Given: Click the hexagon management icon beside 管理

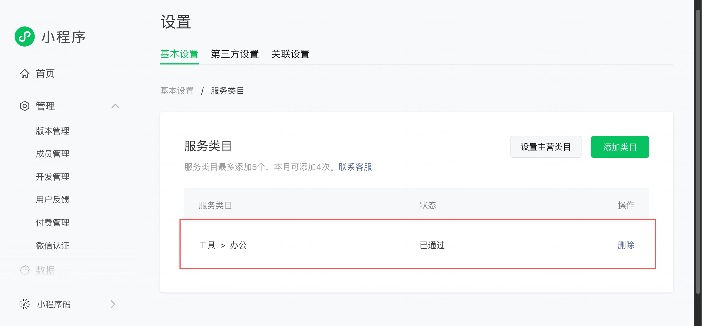Looking at the screenshot, I should coord(25,106).
